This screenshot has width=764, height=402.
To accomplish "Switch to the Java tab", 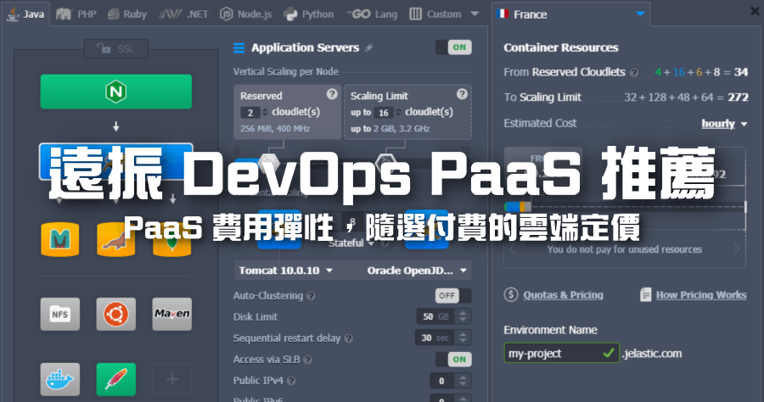I will pos(25,14).
